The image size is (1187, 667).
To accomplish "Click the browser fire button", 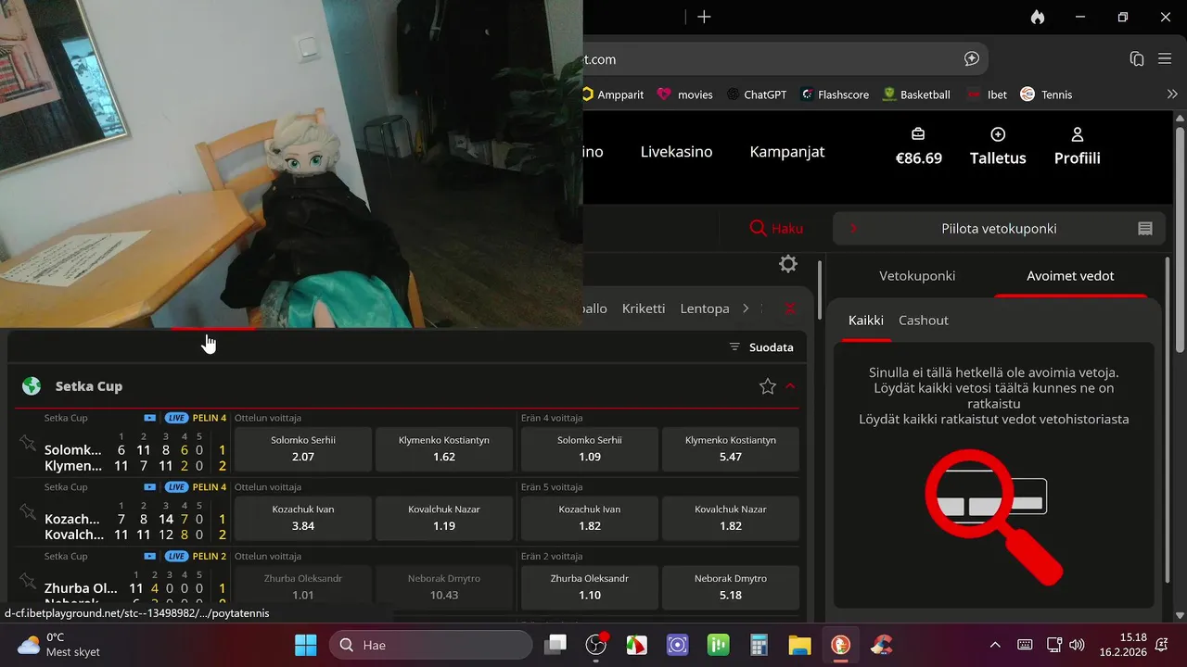I will coord(1037,17).
